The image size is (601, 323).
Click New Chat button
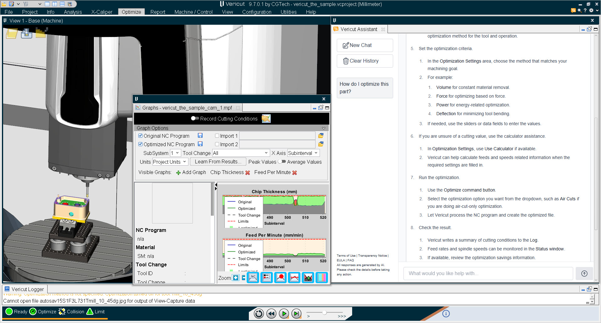[365, 45]
